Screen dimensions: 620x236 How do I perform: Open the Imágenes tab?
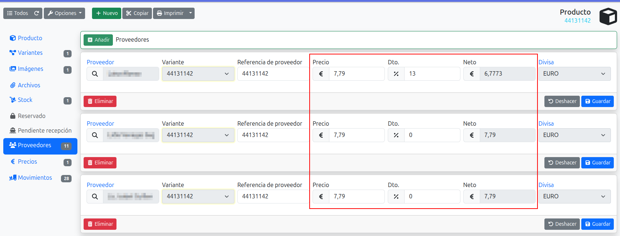(x=30, y=69)
